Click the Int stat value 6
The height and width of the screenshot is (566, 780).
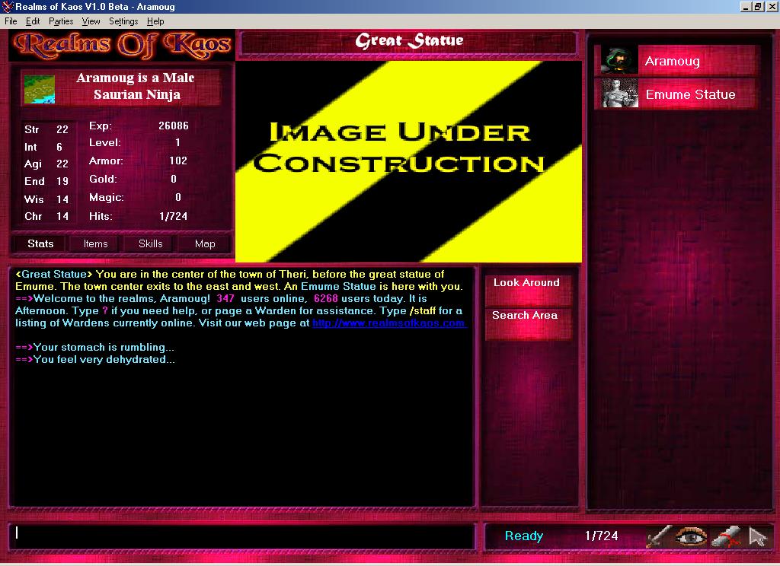59,147
